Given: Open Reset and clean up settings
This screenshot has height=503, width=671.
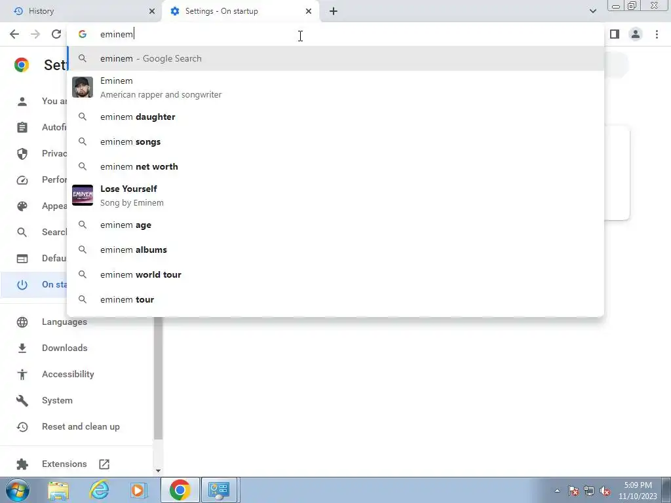Looking at the screenshot, I should pos(81,426).
